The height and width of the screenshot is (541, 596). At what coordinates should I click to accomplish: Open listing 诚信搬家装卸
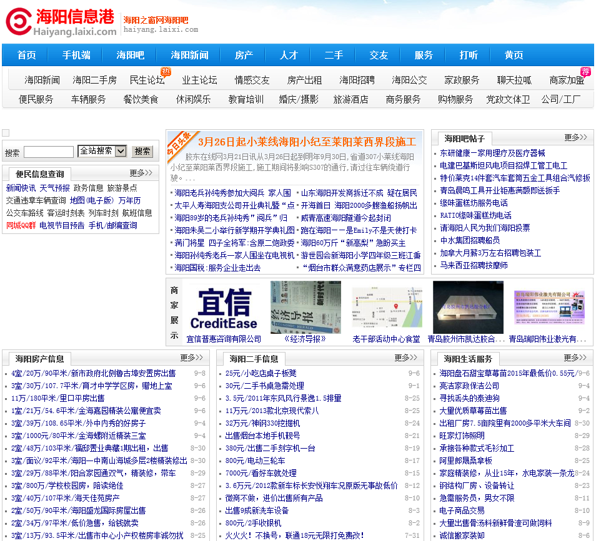click(x=462, y=535)
